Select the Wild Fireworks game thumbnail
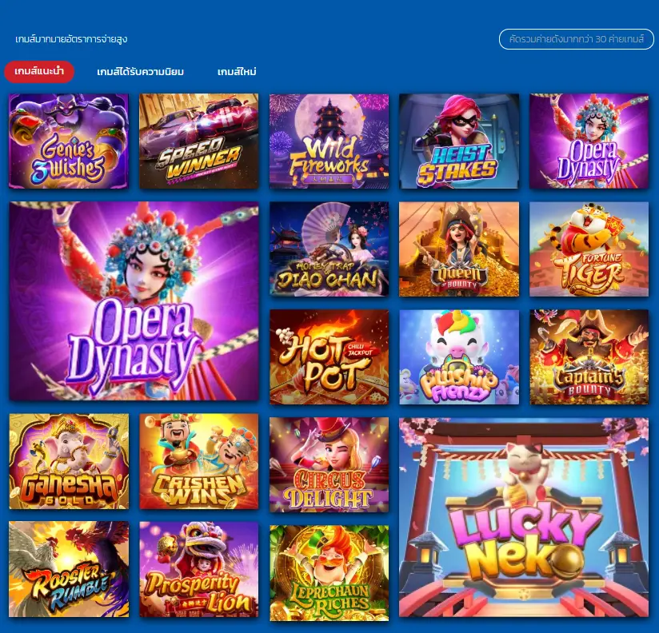659x633 pixels. [329, 141]
